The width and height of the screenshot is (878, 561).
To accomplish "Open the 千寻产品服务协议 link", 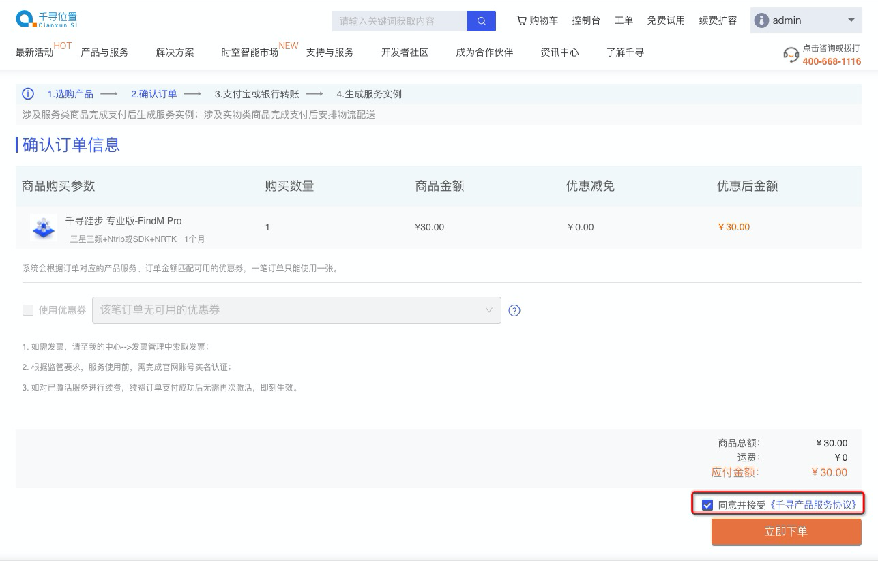I will (813, 505).
